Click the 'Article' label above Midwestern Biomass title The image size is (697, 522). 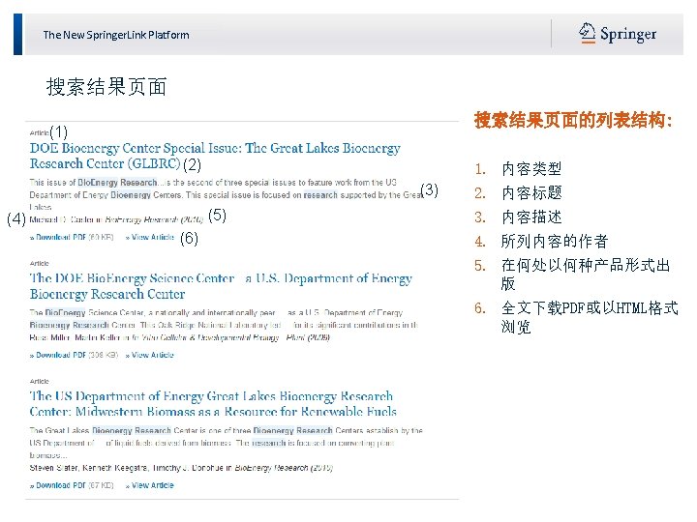(x=39, y=381)
